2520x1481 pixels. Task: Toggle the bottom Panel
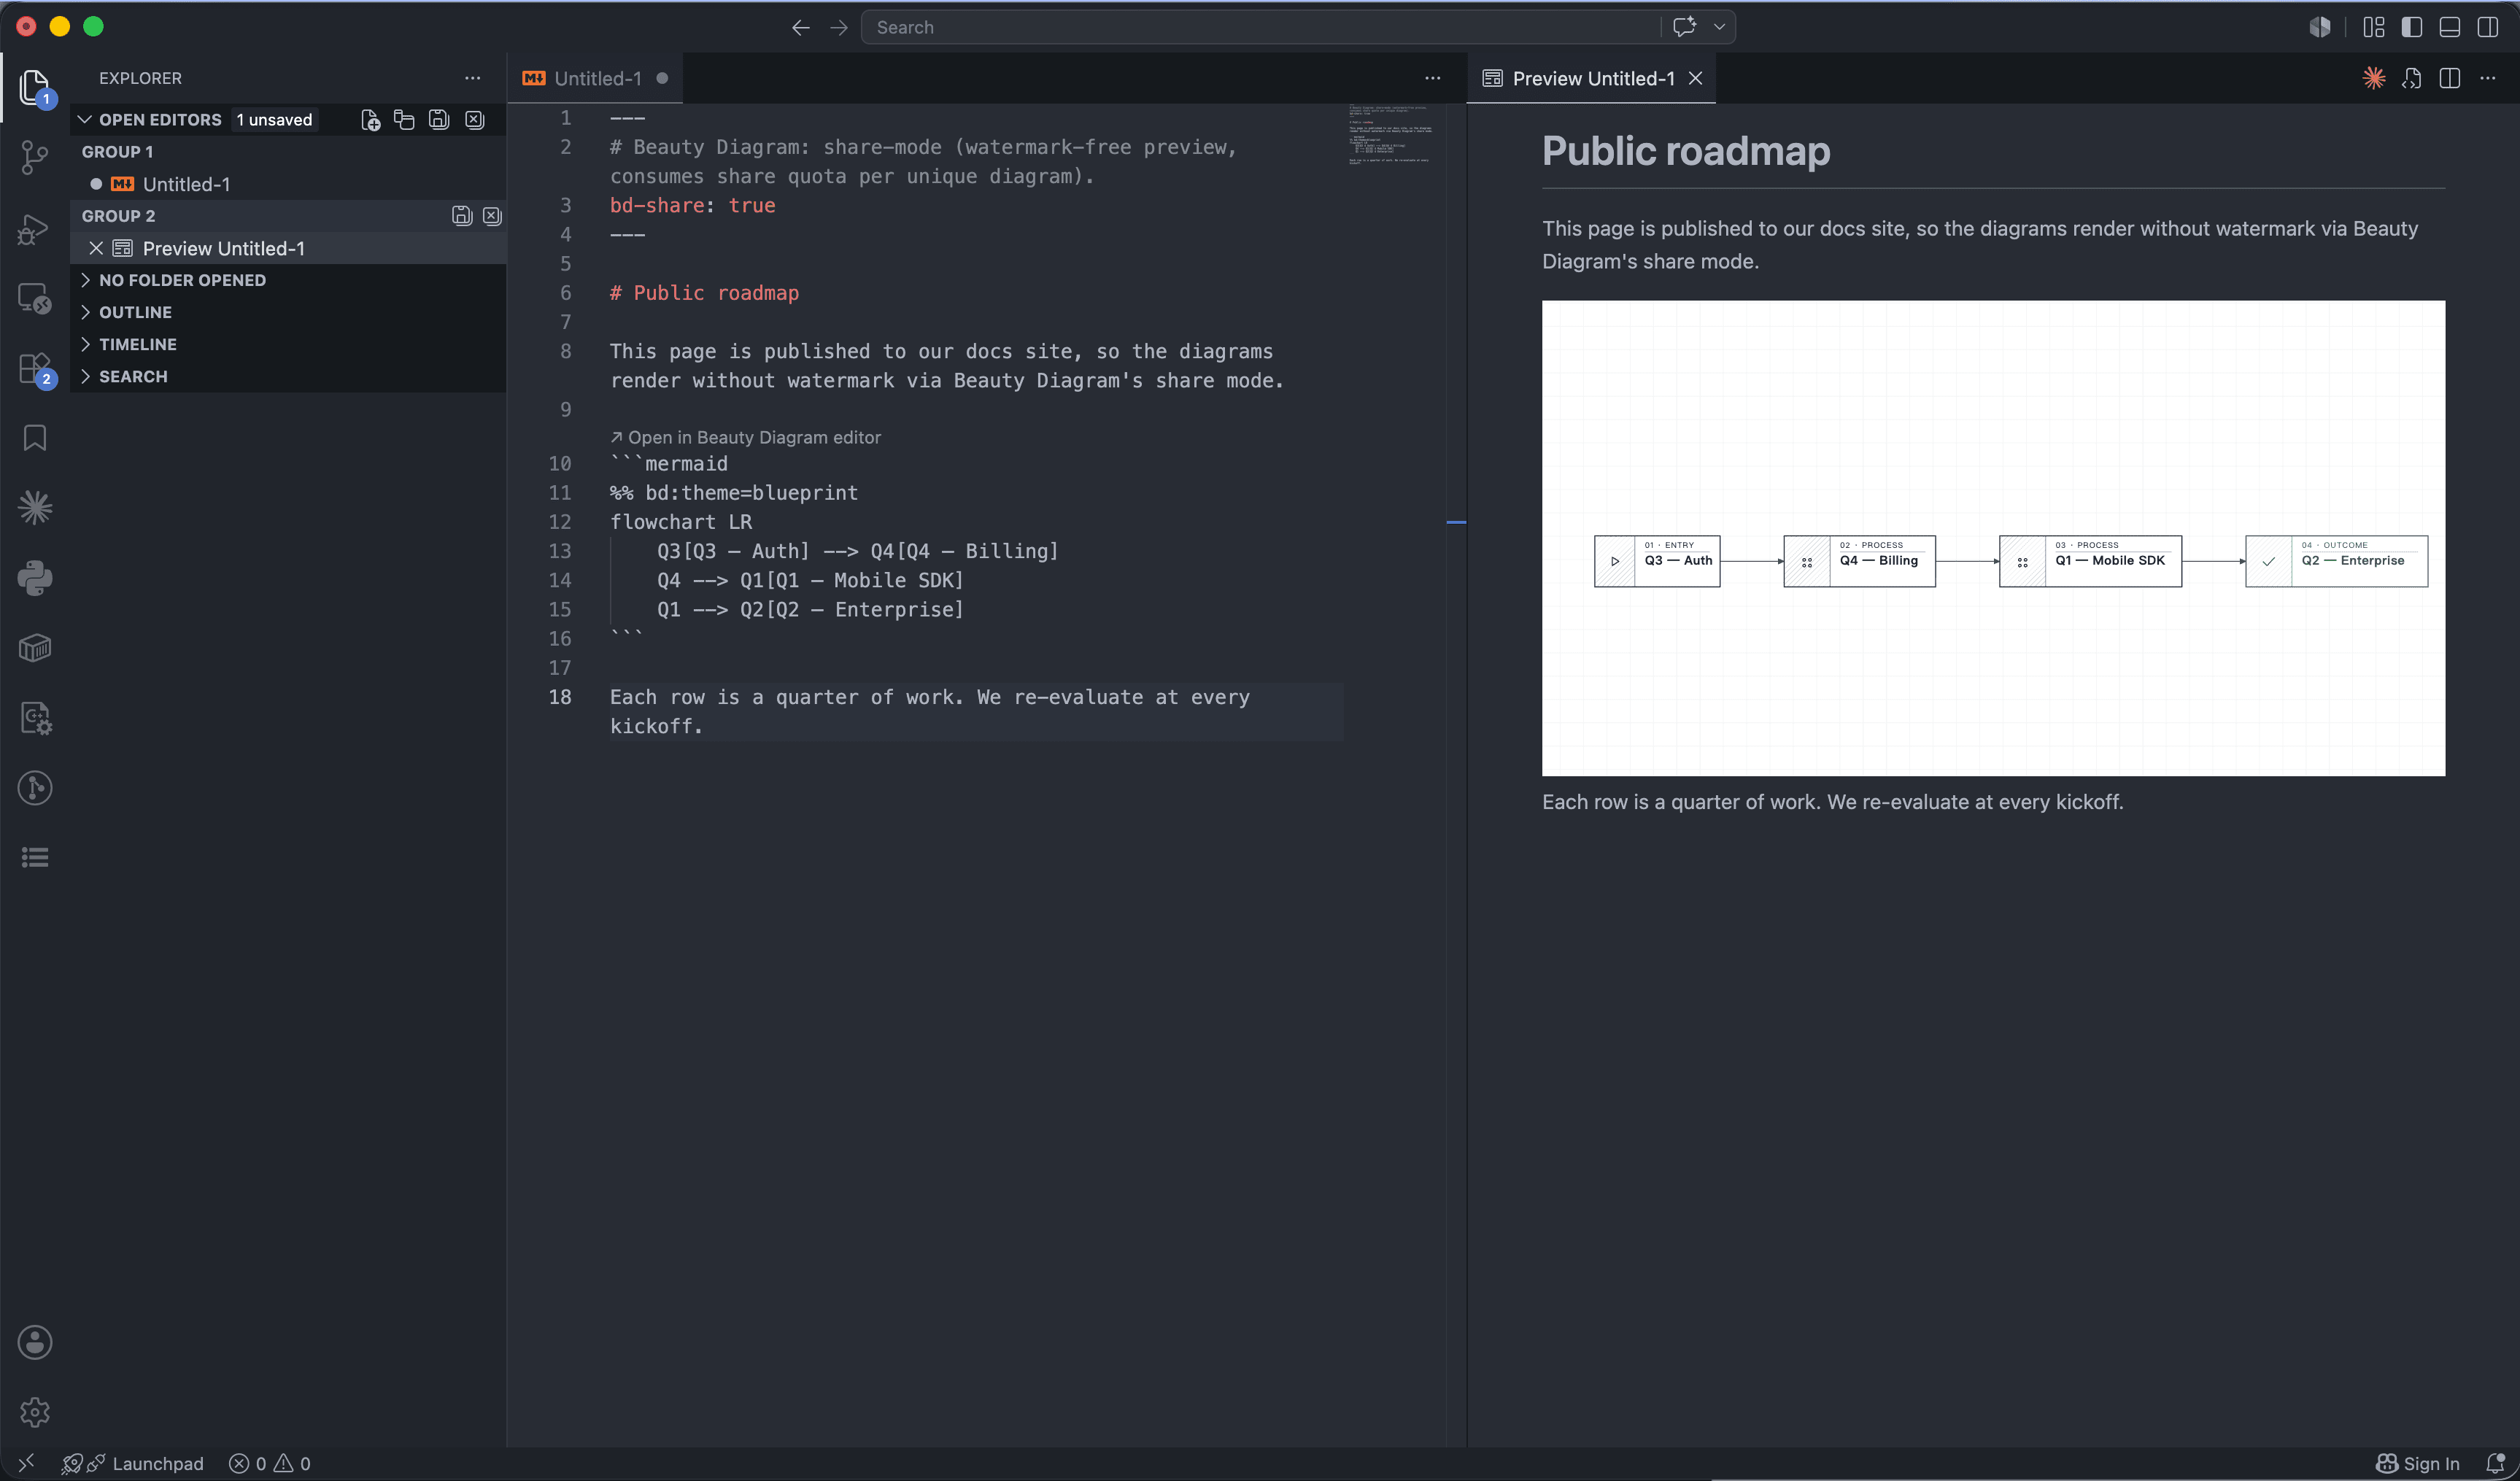coord(2450,27)
